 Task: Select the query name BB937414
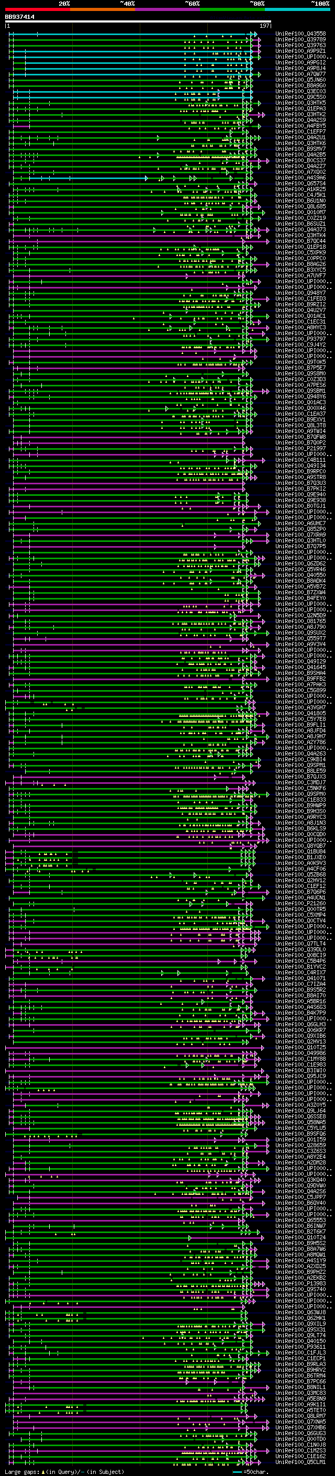click(x=19, y=17)
